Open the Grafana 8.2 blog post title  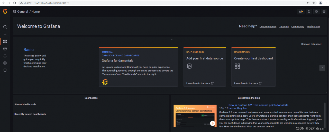tap(258, 107)
